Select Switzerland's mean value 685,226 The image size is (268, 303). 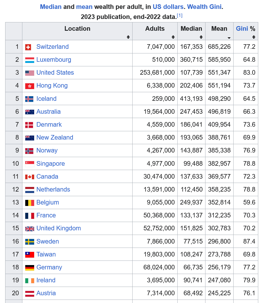click(219, 47)
